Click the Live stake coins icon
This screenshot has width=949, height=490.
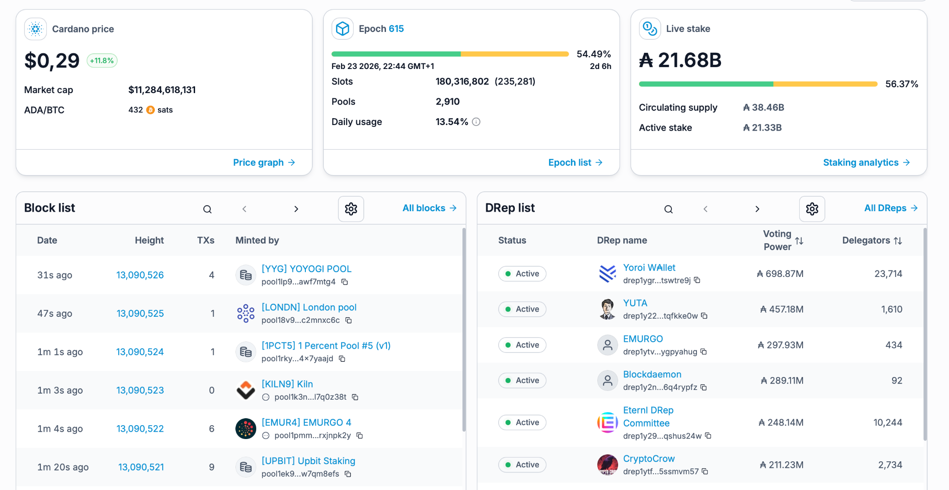(650, 29)
